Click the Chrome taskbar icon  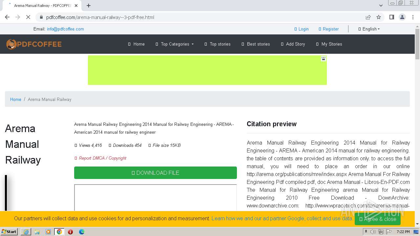coord(59,232)
